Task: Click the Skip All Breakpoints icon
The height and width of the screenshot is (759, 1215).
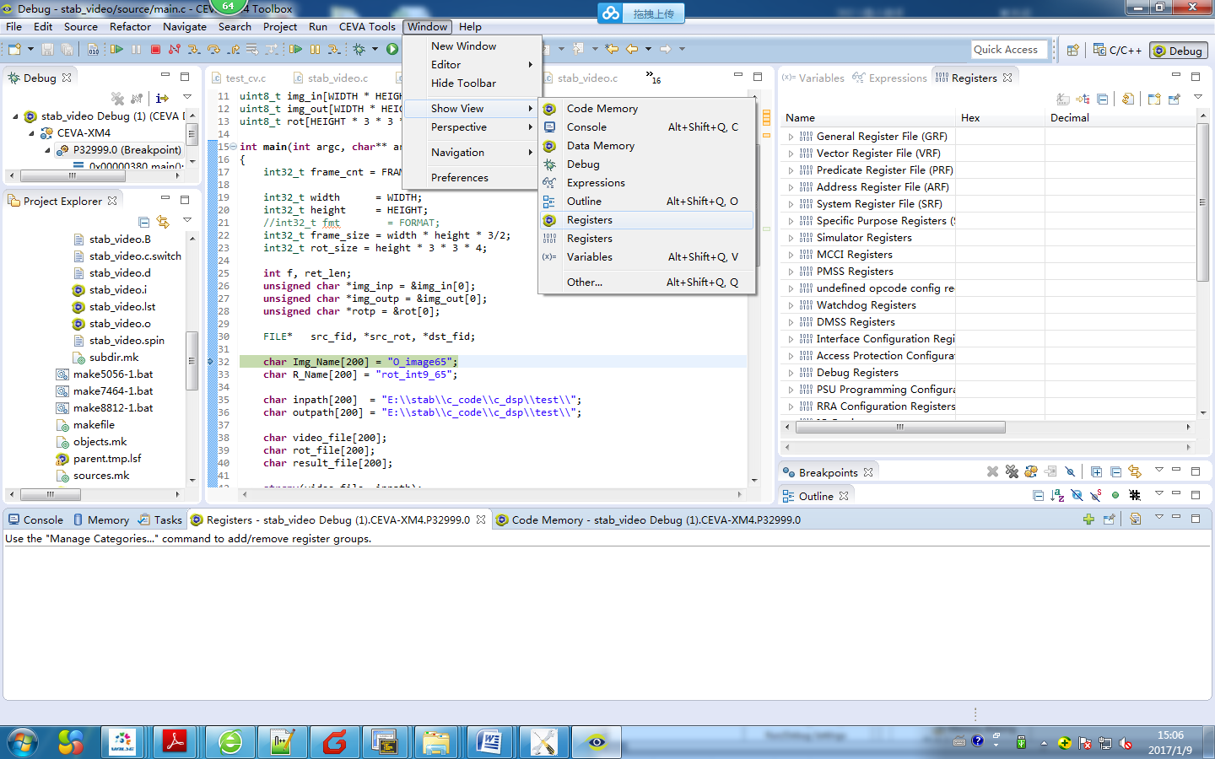Action: (x=1070, y=472)
